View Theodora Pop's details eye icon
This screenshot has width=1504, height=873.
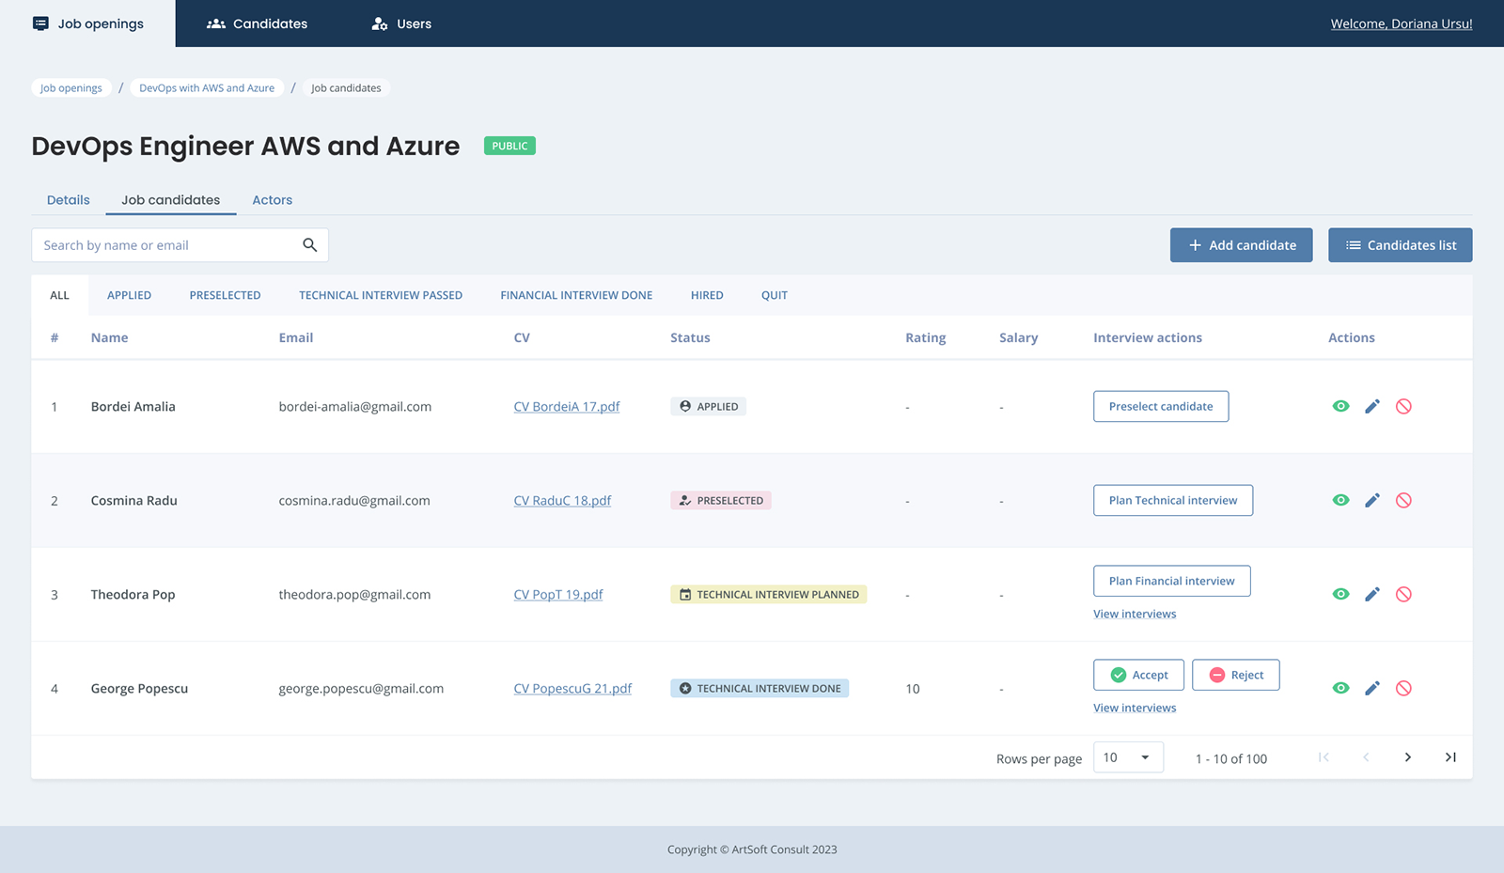(x=1340, y=594)
